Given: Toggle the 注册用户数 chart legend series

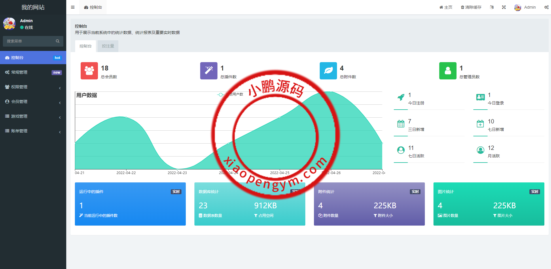Looking at the screenshot, I should click(x=230, y=94).
